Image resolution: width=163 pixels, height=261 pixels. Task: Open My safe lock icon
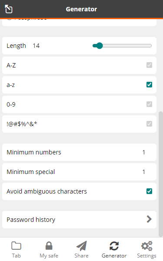(49, 246)
